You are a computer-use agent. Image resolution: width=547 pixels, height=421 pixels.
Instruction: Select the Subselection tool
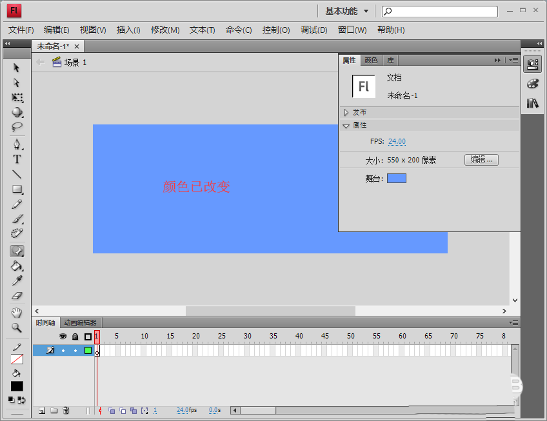(x=16, y=83)
